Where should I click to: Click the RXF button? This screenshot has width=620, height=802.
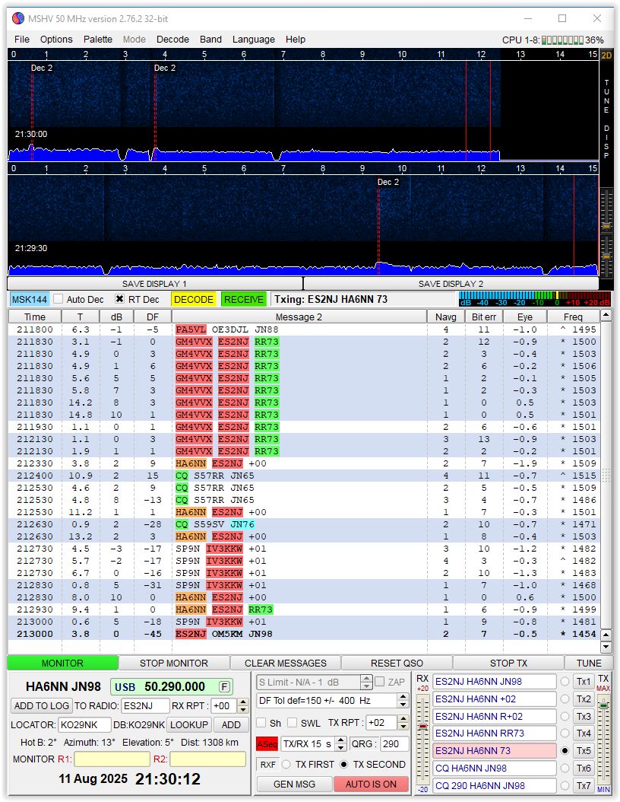coord(267,765)
